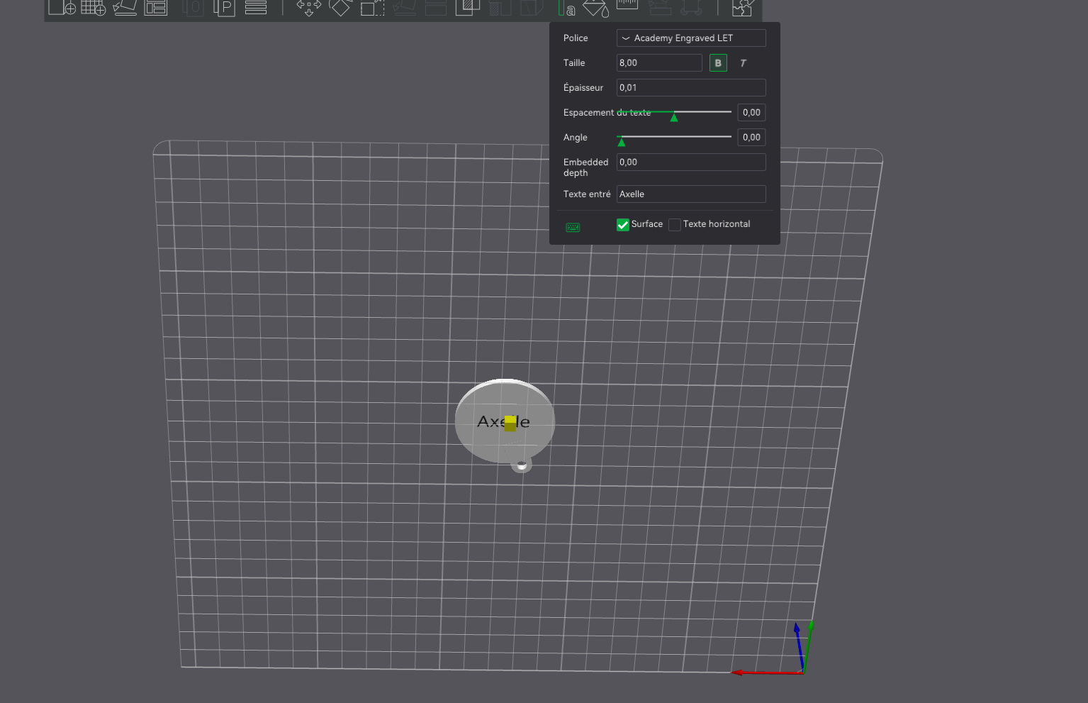Select the Move tool with four arrows
This screenshot has height=703, width=1088.
tap(308, 8)
